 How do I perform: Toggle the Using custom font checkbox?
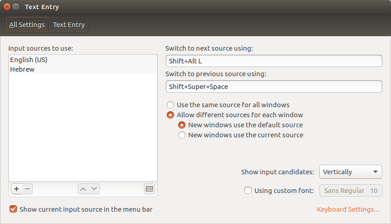click(248, 191)
